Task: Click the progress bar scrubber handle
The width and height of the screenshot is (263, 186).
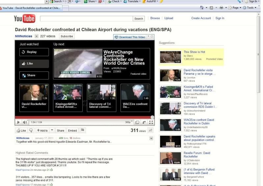Action: point(152,117)
